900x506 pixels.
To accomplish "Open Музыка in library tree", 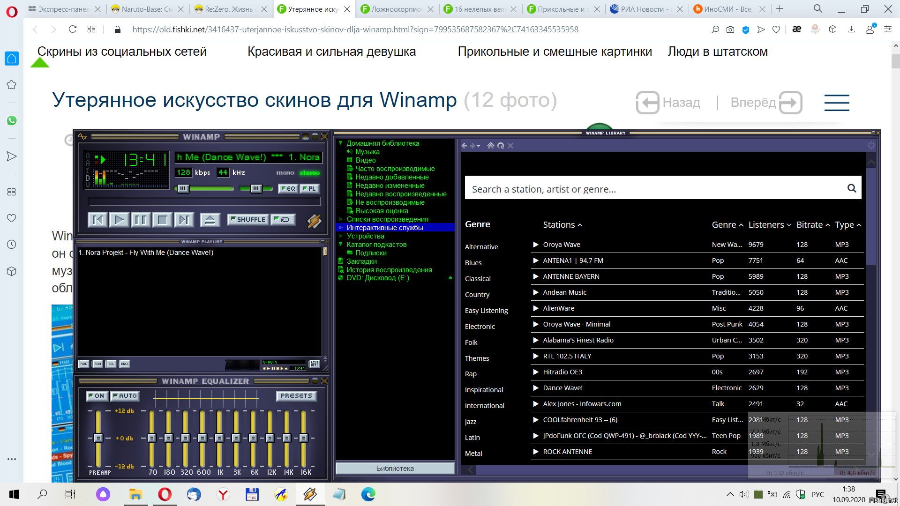I will coord(367,152).
